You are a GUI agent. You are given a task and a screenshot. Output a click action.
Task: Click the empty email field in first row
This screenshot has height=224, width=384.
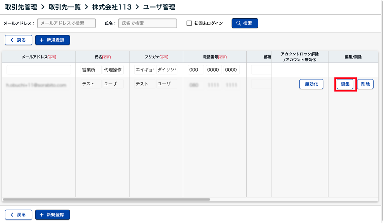click(39, 70)
